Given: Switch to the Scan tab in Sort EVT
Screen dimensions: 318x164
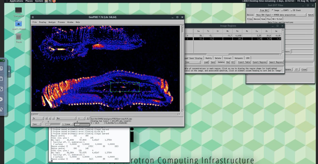Looking at the screenshot, I should point(263,19).
